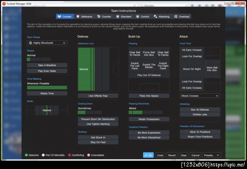Toggle Pump Ball Into Box
The width and height of the screenshot is (247, 169).
pyautogui.click(x=149, y=53)
